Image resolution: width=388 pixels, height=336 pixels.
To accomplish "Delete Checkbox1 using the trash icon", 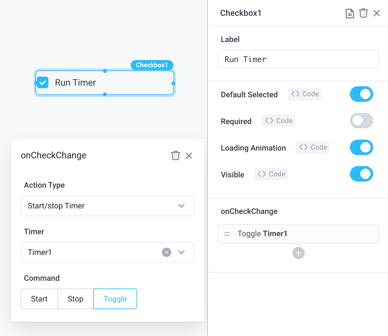I will pyautogui.click(x=363, y=13).
